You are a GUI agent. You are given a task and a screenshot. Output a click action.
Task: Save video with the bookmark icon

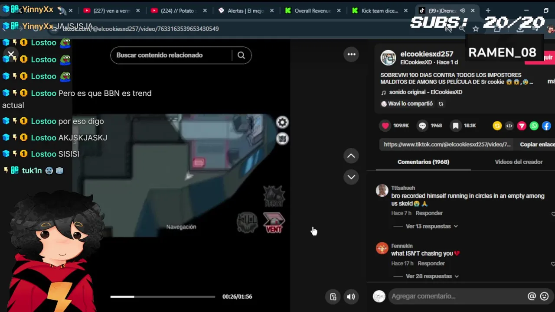(x=456, y=126)
